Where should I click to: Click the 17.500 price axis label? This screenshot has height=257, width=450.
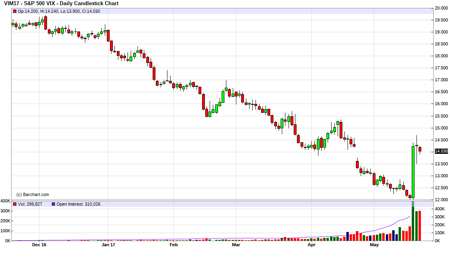[x=441, y=68]
